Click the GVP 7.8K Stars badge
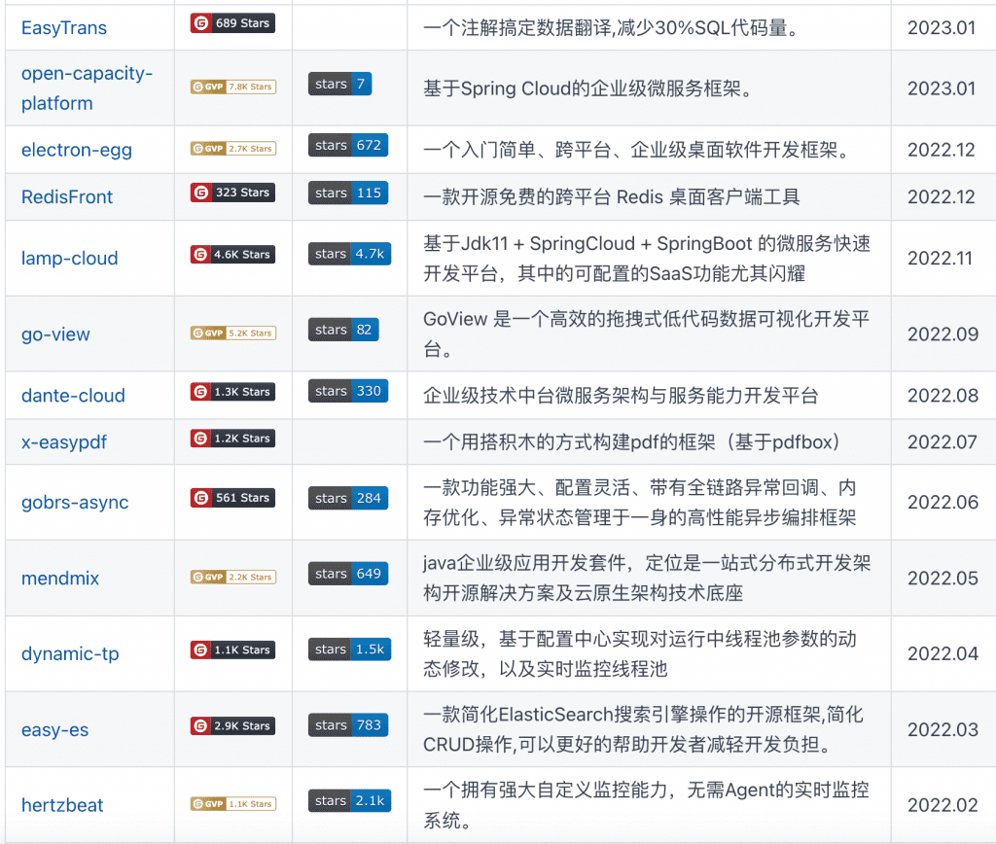 point(233,87)
